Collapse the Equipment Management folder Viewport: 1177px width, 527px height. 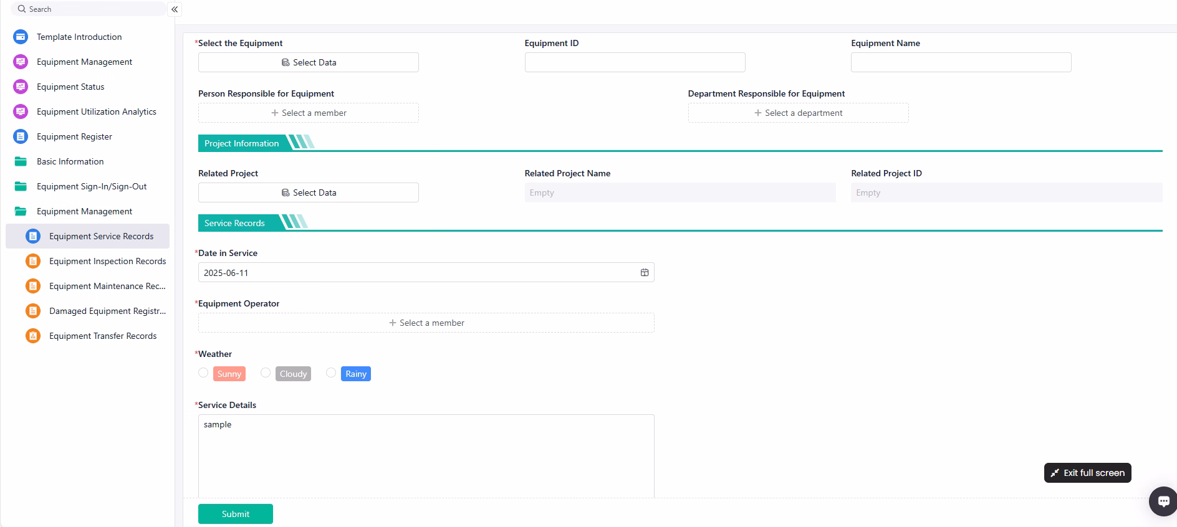[x=84, y=211]
